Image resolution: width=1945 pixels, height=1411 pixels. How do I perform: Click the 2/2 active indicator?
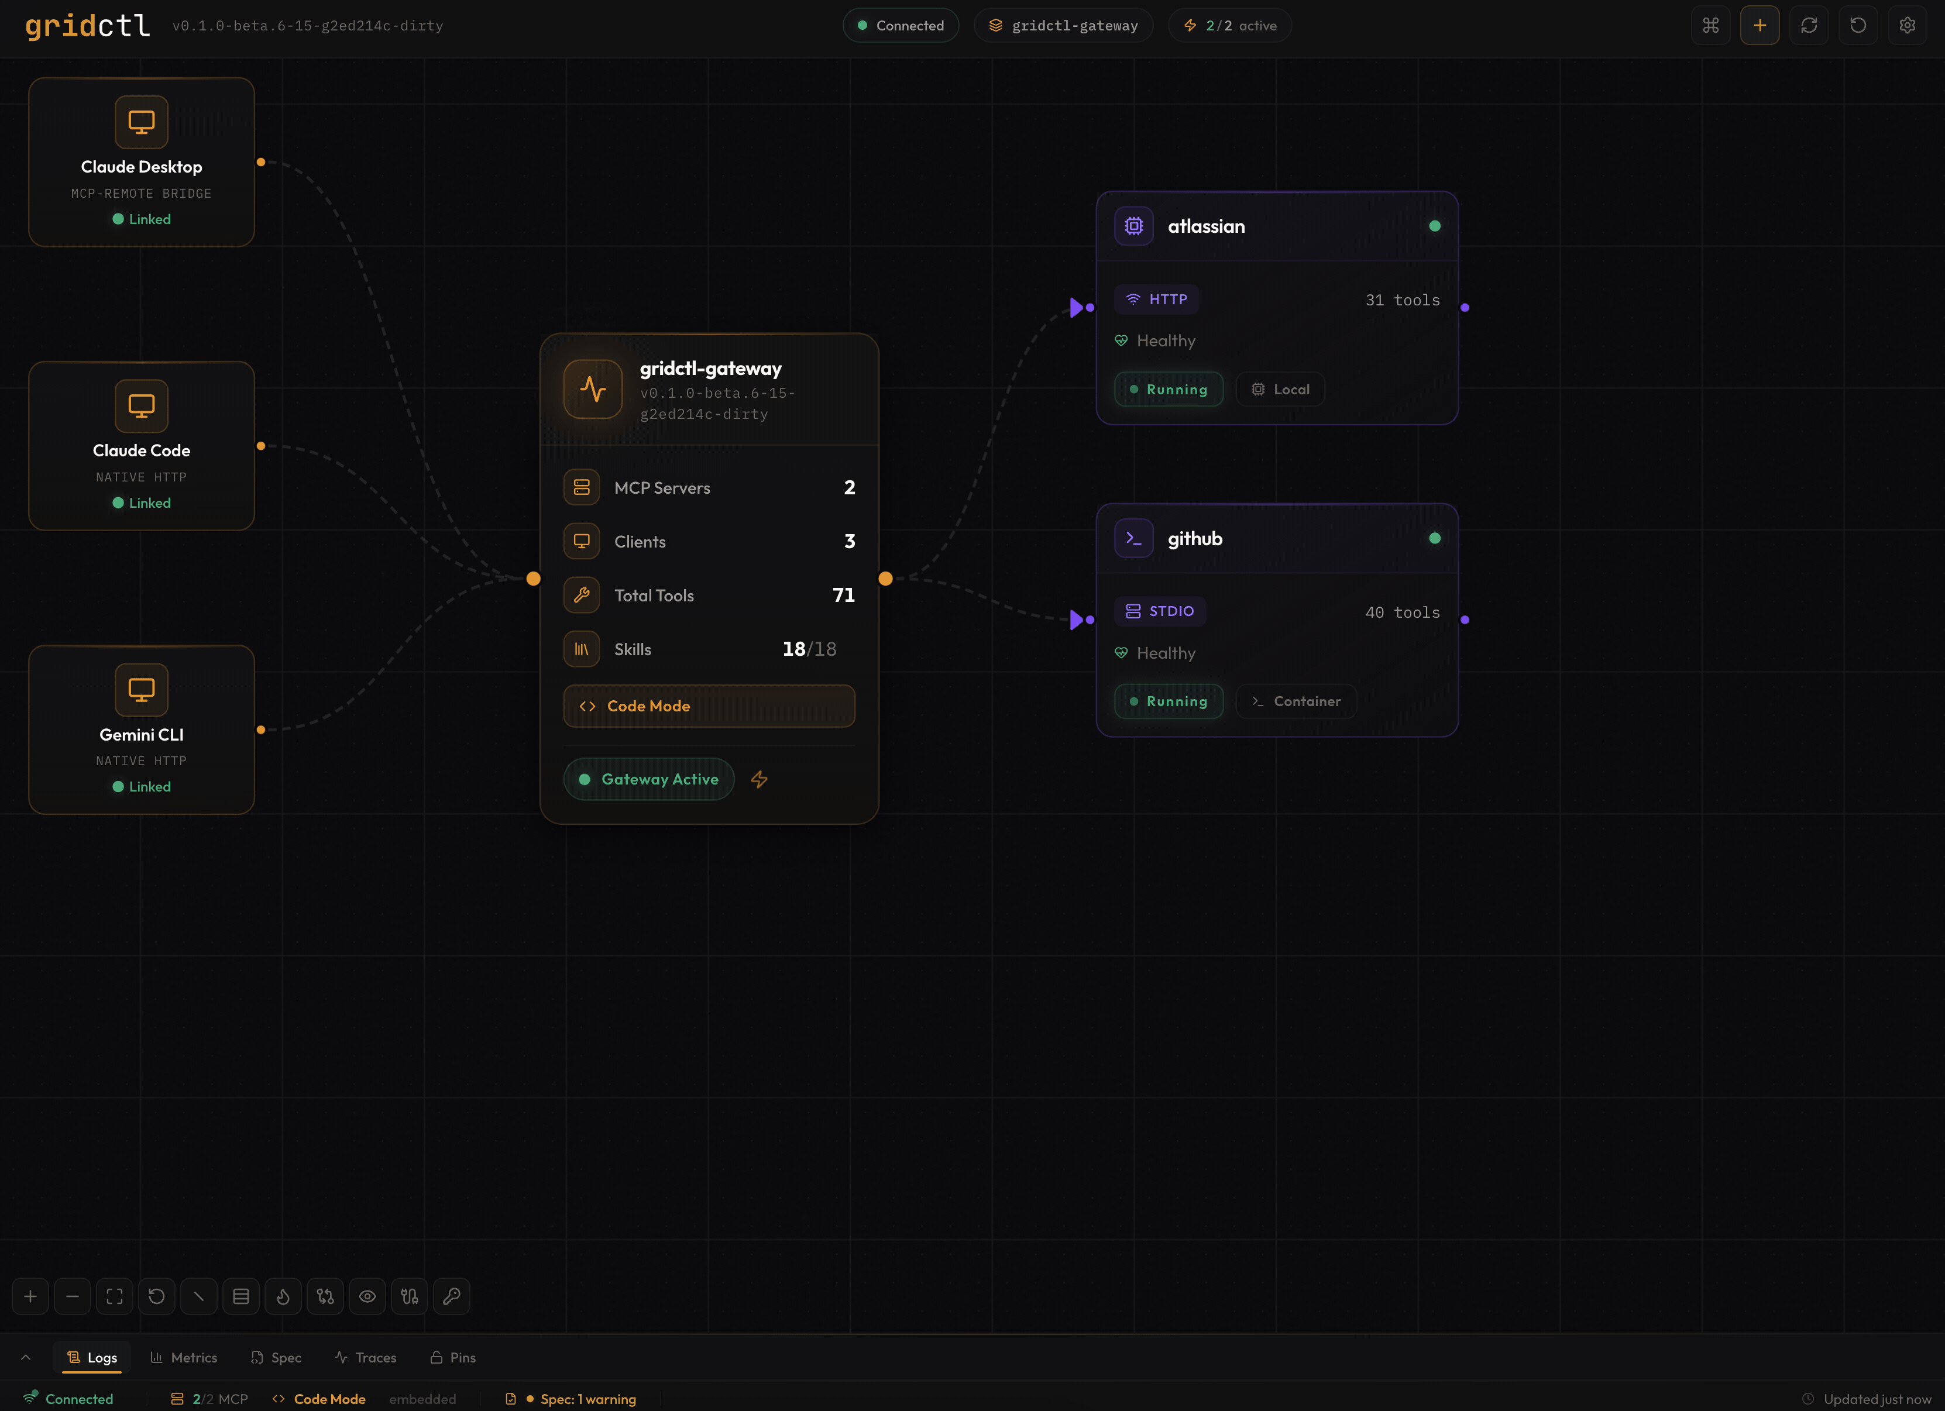[x=1230, y=26]
